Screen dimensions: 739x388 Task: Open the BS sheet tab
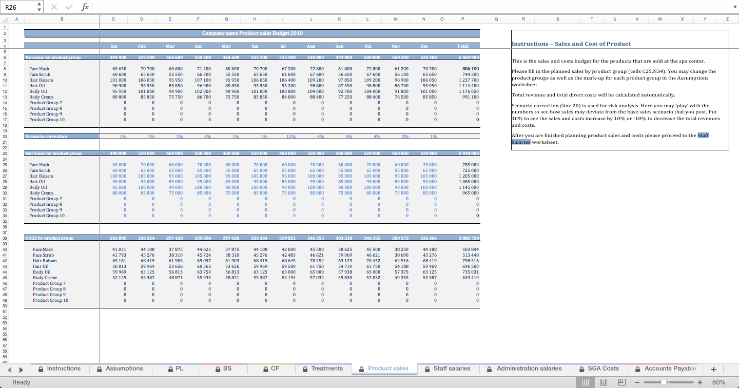pos(223,368)
